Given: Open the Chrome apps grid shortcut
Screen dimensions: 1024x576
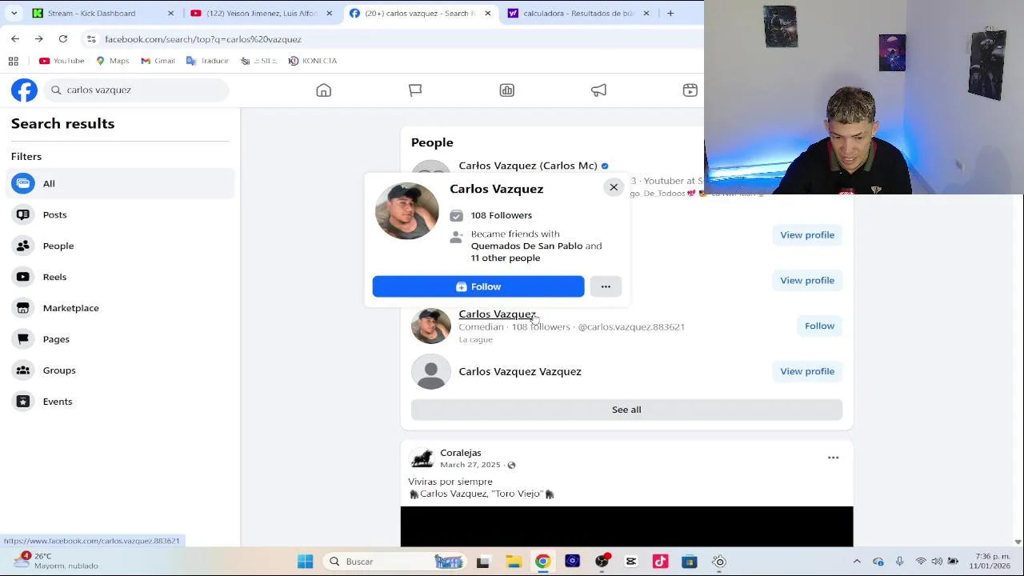Looking at the screenshot, I should tap(13, 61).
